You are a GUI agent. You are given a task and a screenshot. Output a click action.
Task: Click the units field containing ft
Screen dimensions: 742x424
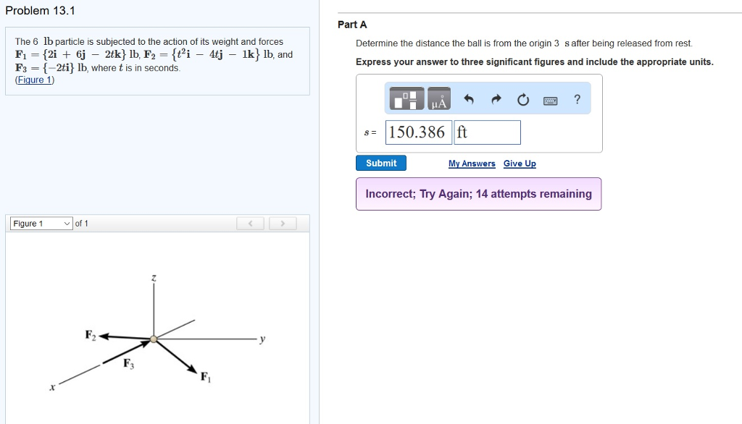(x=487, y=132)
